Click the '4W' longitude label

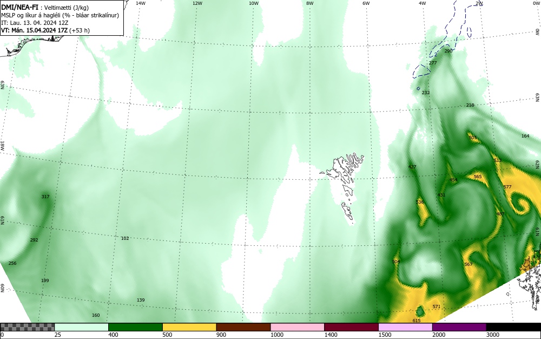pos(423,3)
